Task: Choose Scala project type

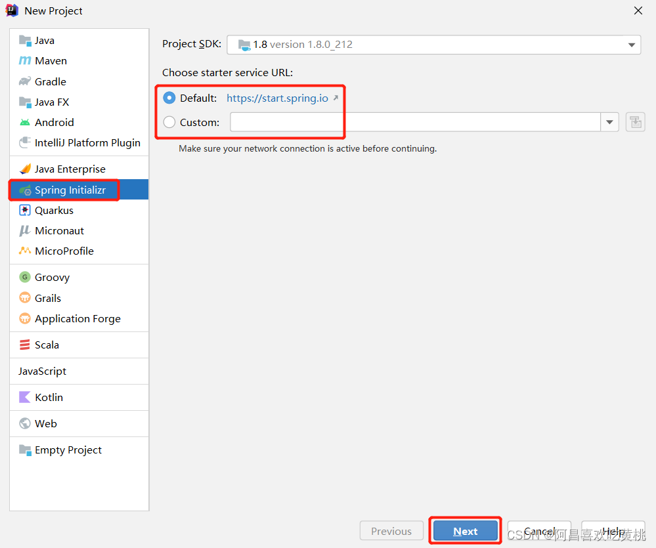Action: tap(79, 345)
